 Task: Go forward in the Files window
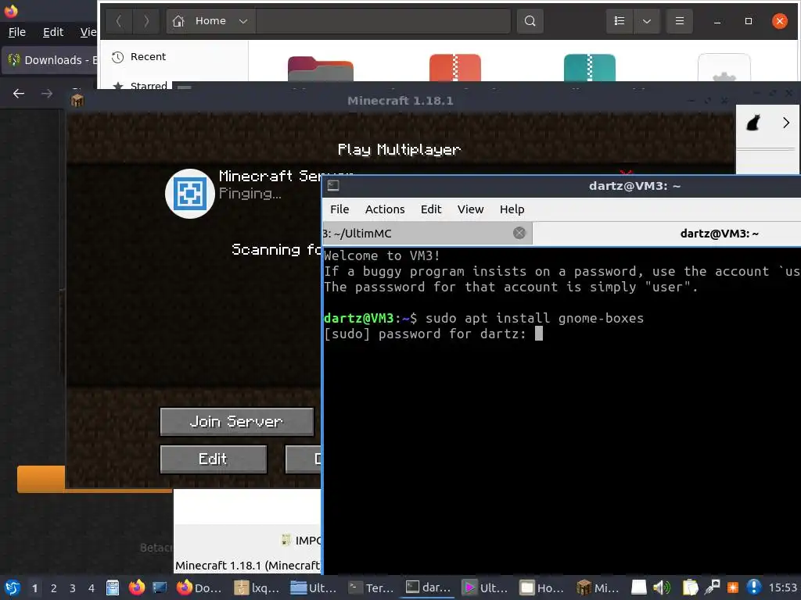pos(146,21)
